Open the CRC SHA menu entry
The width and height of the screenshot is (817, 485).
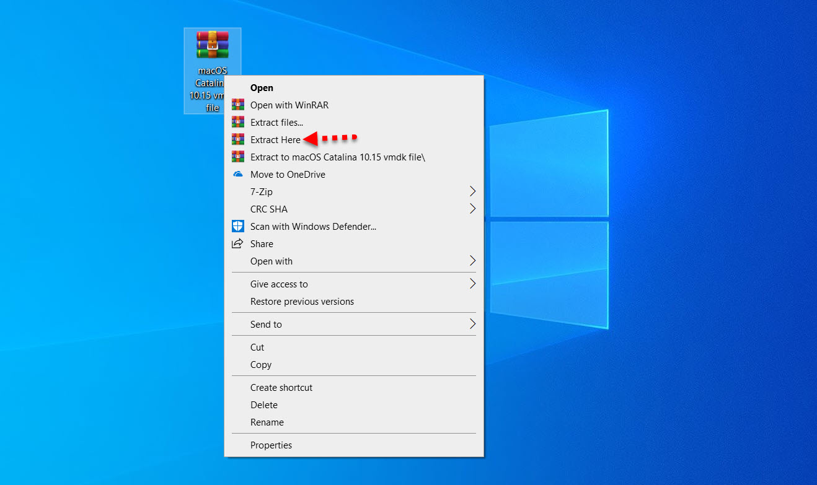pos(353,209)
